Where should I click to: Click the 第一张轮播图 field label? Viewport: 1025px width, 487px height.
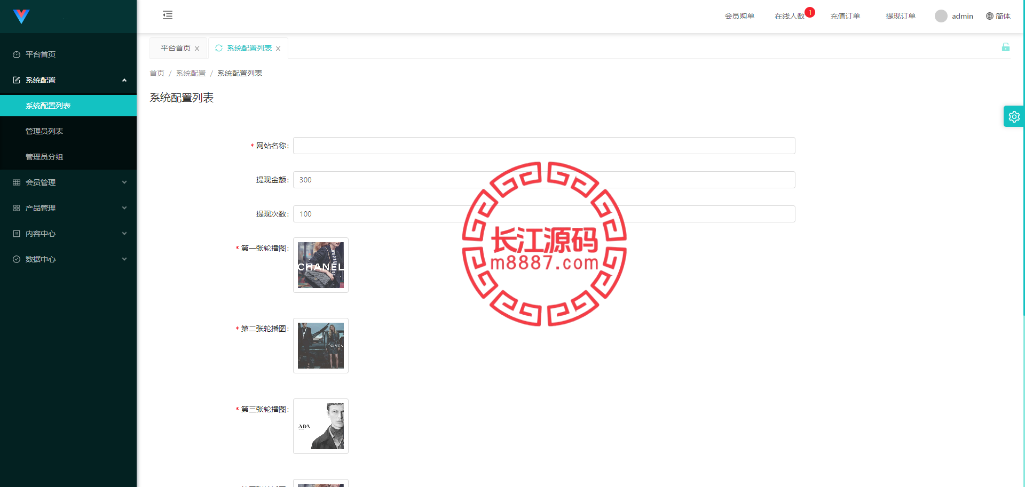tap(265, 248)
